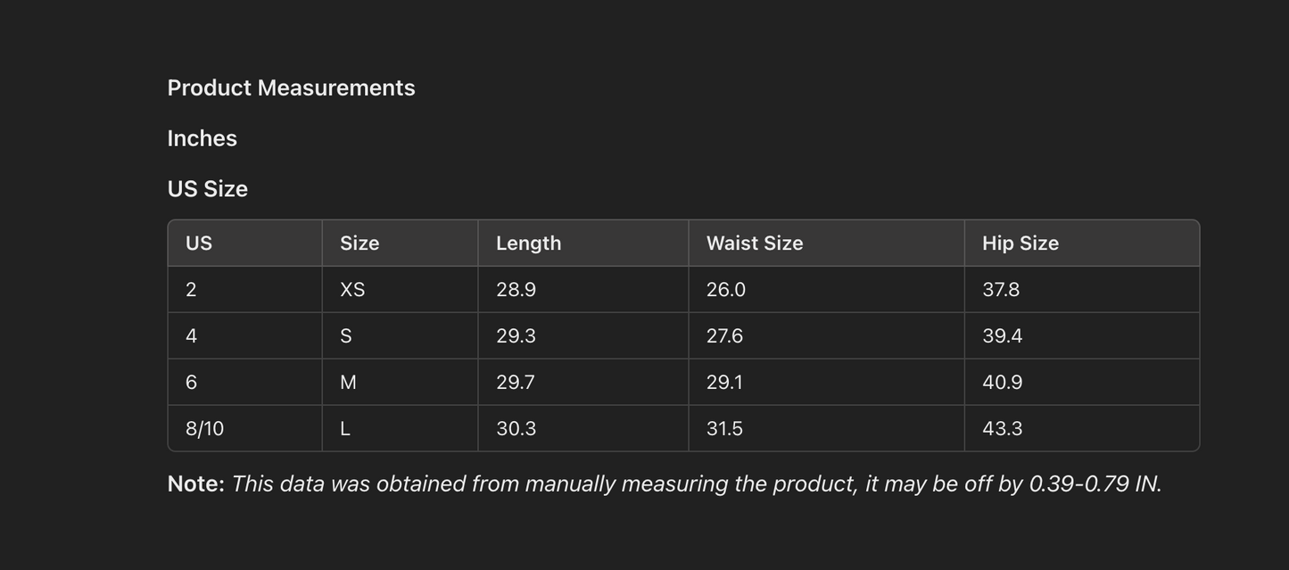Select waist size value 27.6
Viewport: 1289px width, 570px height.
click(724, 336)
